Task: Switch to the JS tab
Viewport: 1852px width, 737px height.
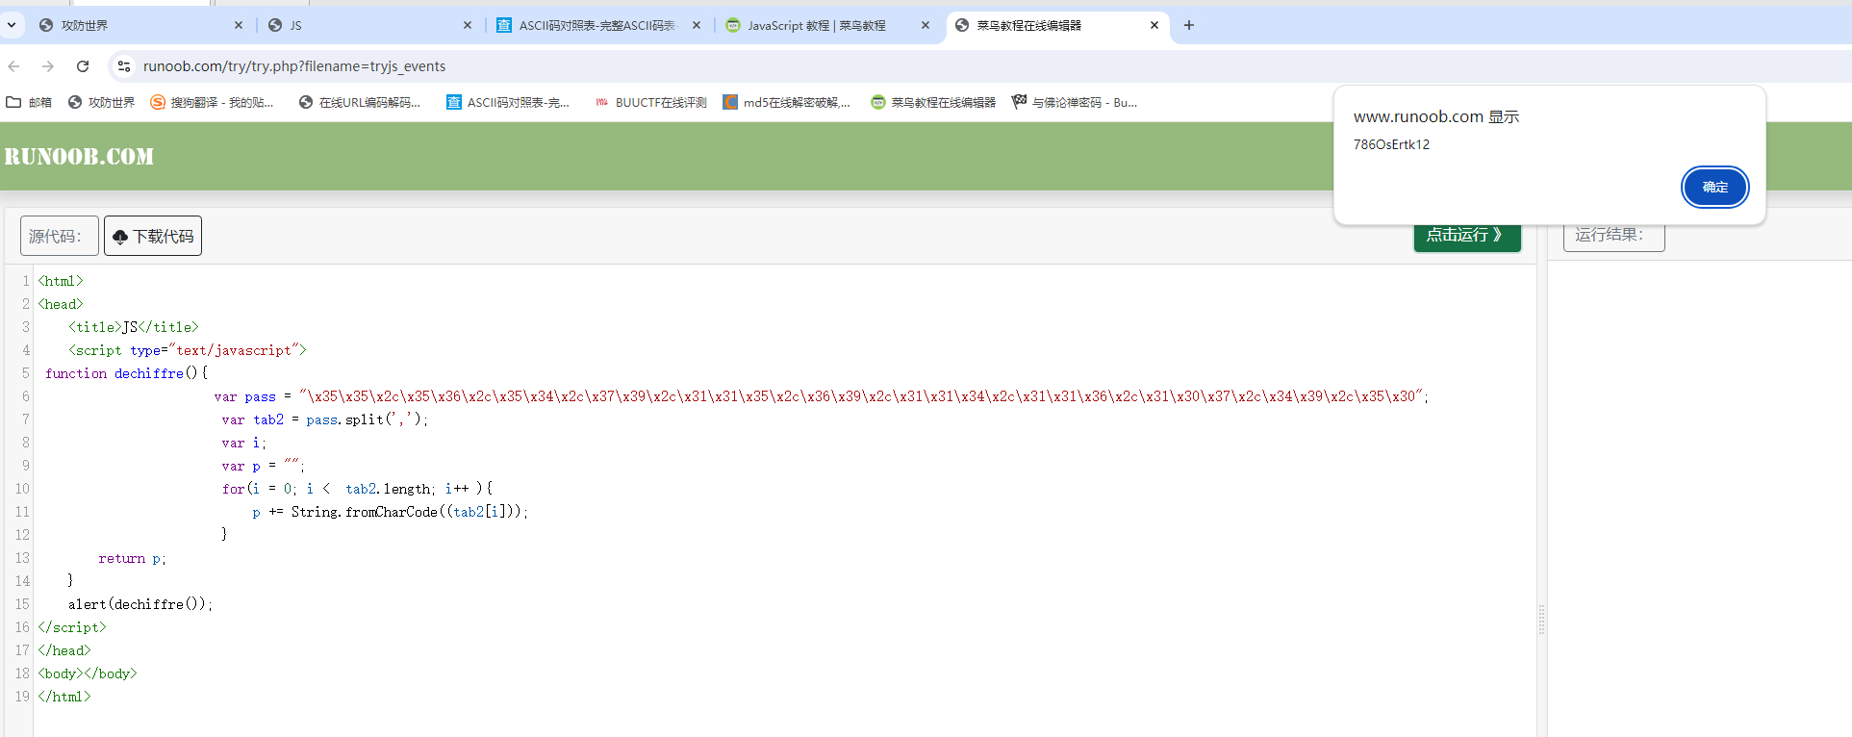Action: tap(370, 26)
